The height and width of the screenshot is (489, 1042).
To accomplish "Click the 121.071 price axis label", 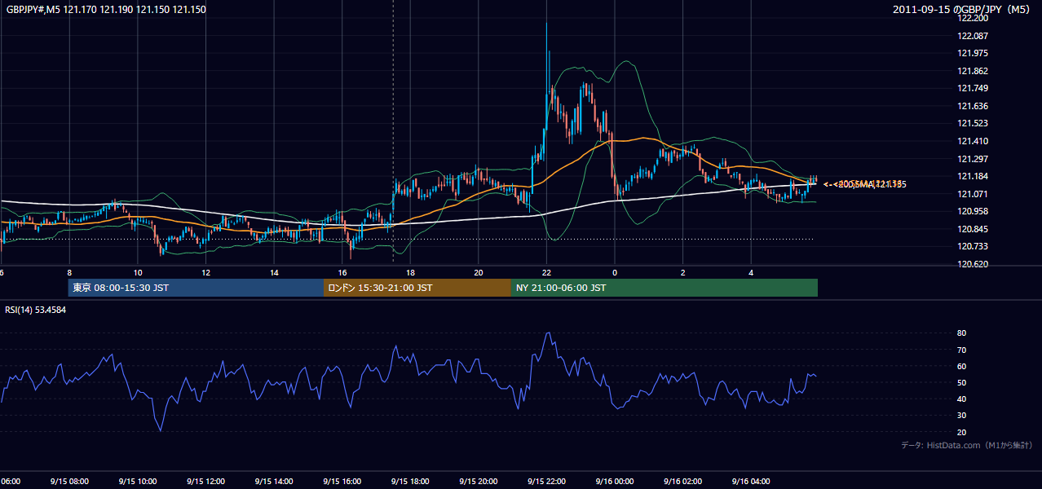I will tap(971, 194).
